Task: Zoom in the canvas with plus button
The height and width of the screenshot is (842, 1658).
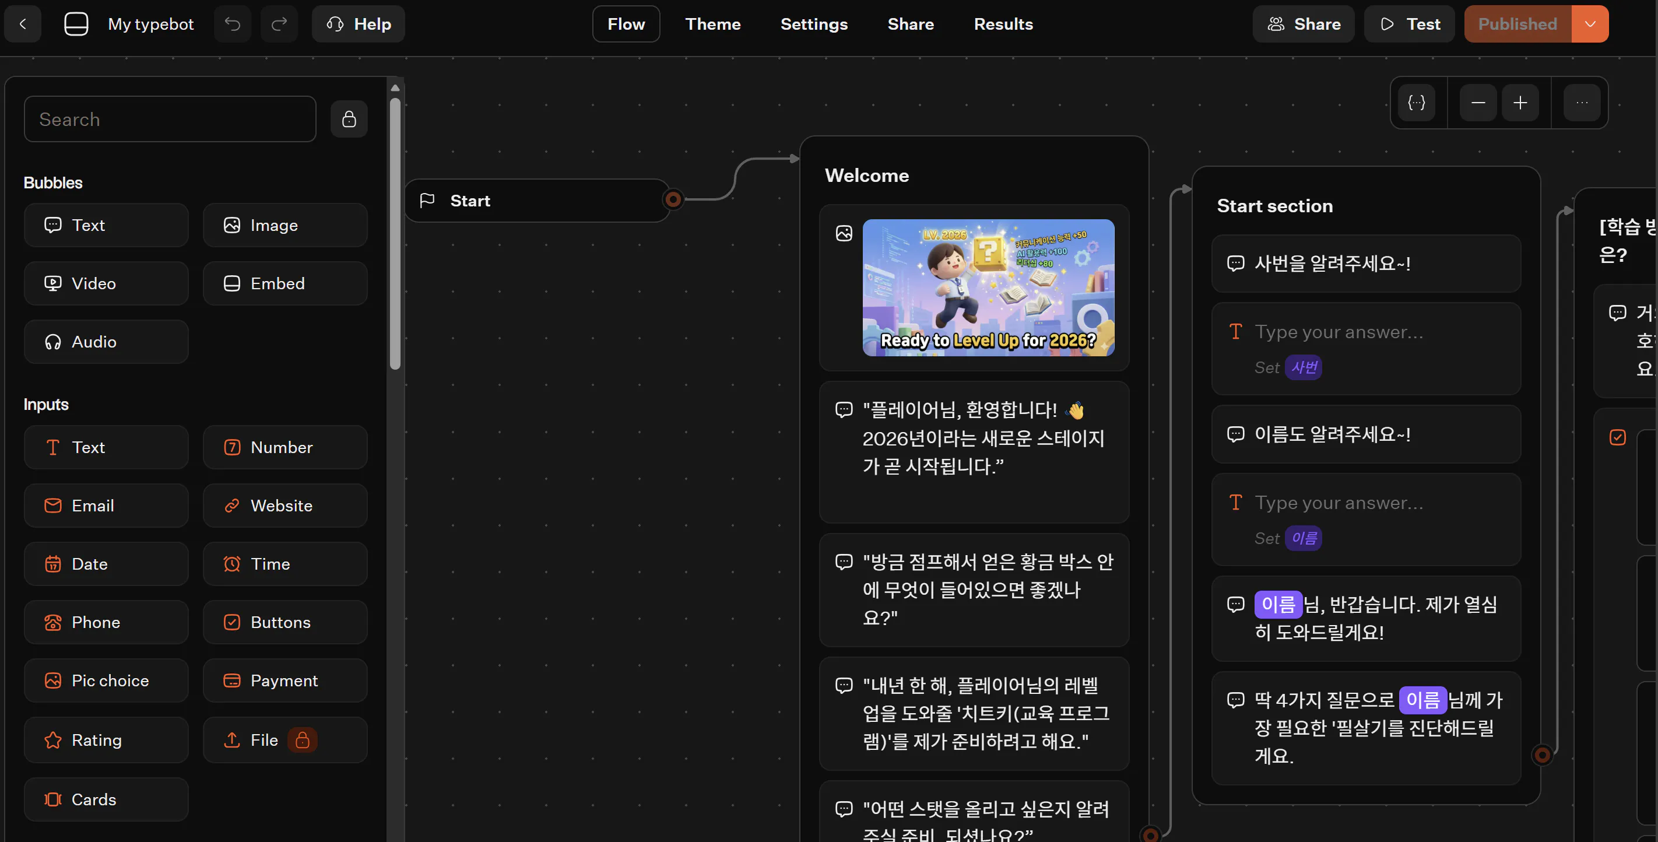Action: pyautogui.click(x=1520, y=103)
